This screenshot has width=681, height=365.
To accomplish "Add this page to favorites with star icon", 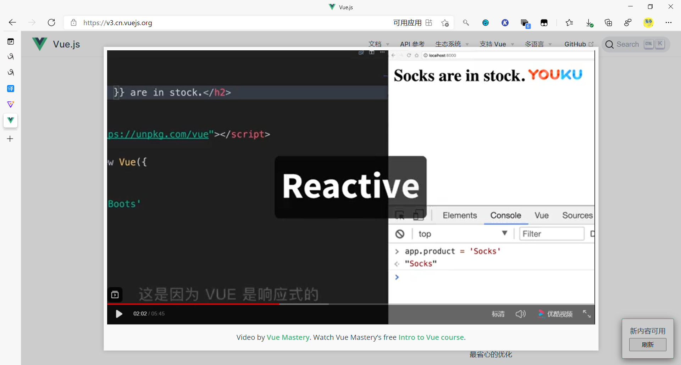I will tap(445, 23).
